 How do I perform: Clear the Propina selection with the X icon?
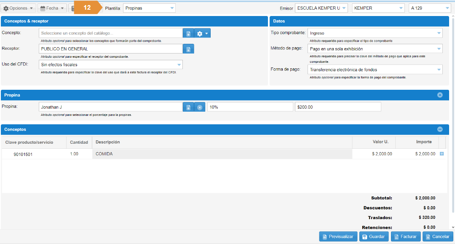[x=200, y=107]
